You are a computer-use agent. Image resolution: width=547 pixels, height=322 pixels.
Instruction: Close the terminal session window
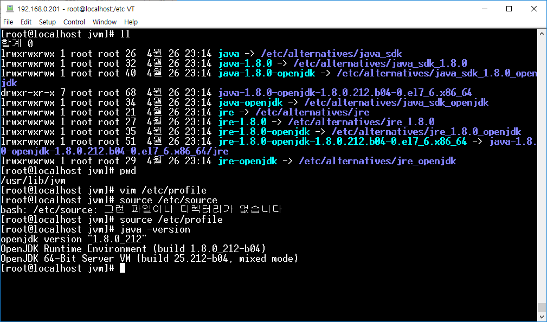click(x=534, y=9)
